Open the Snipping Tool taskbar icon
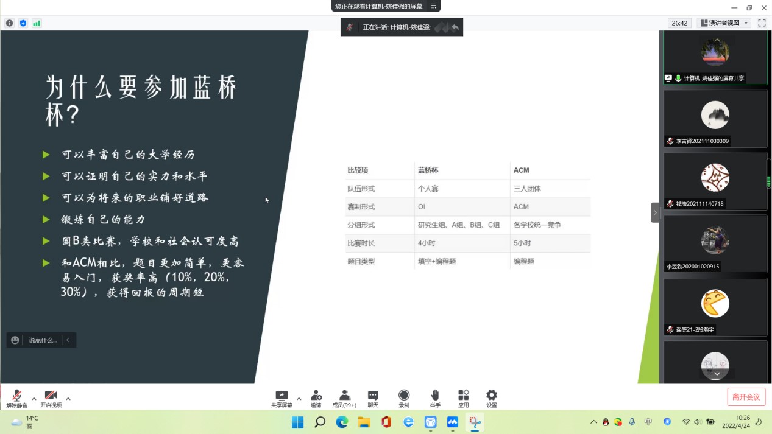Image resolution: width=772 pixels, height=434 pixels. [475, 422]
